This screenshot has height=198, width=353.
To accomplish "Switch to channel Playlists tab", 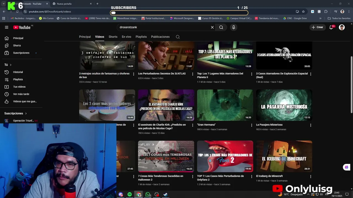I will click(x=141, y=37).
